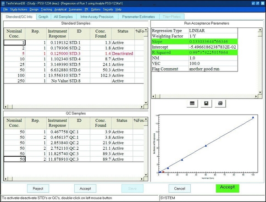Click the application icon in title bar
This screenshot has width=266, height=202.
[3, 3]
